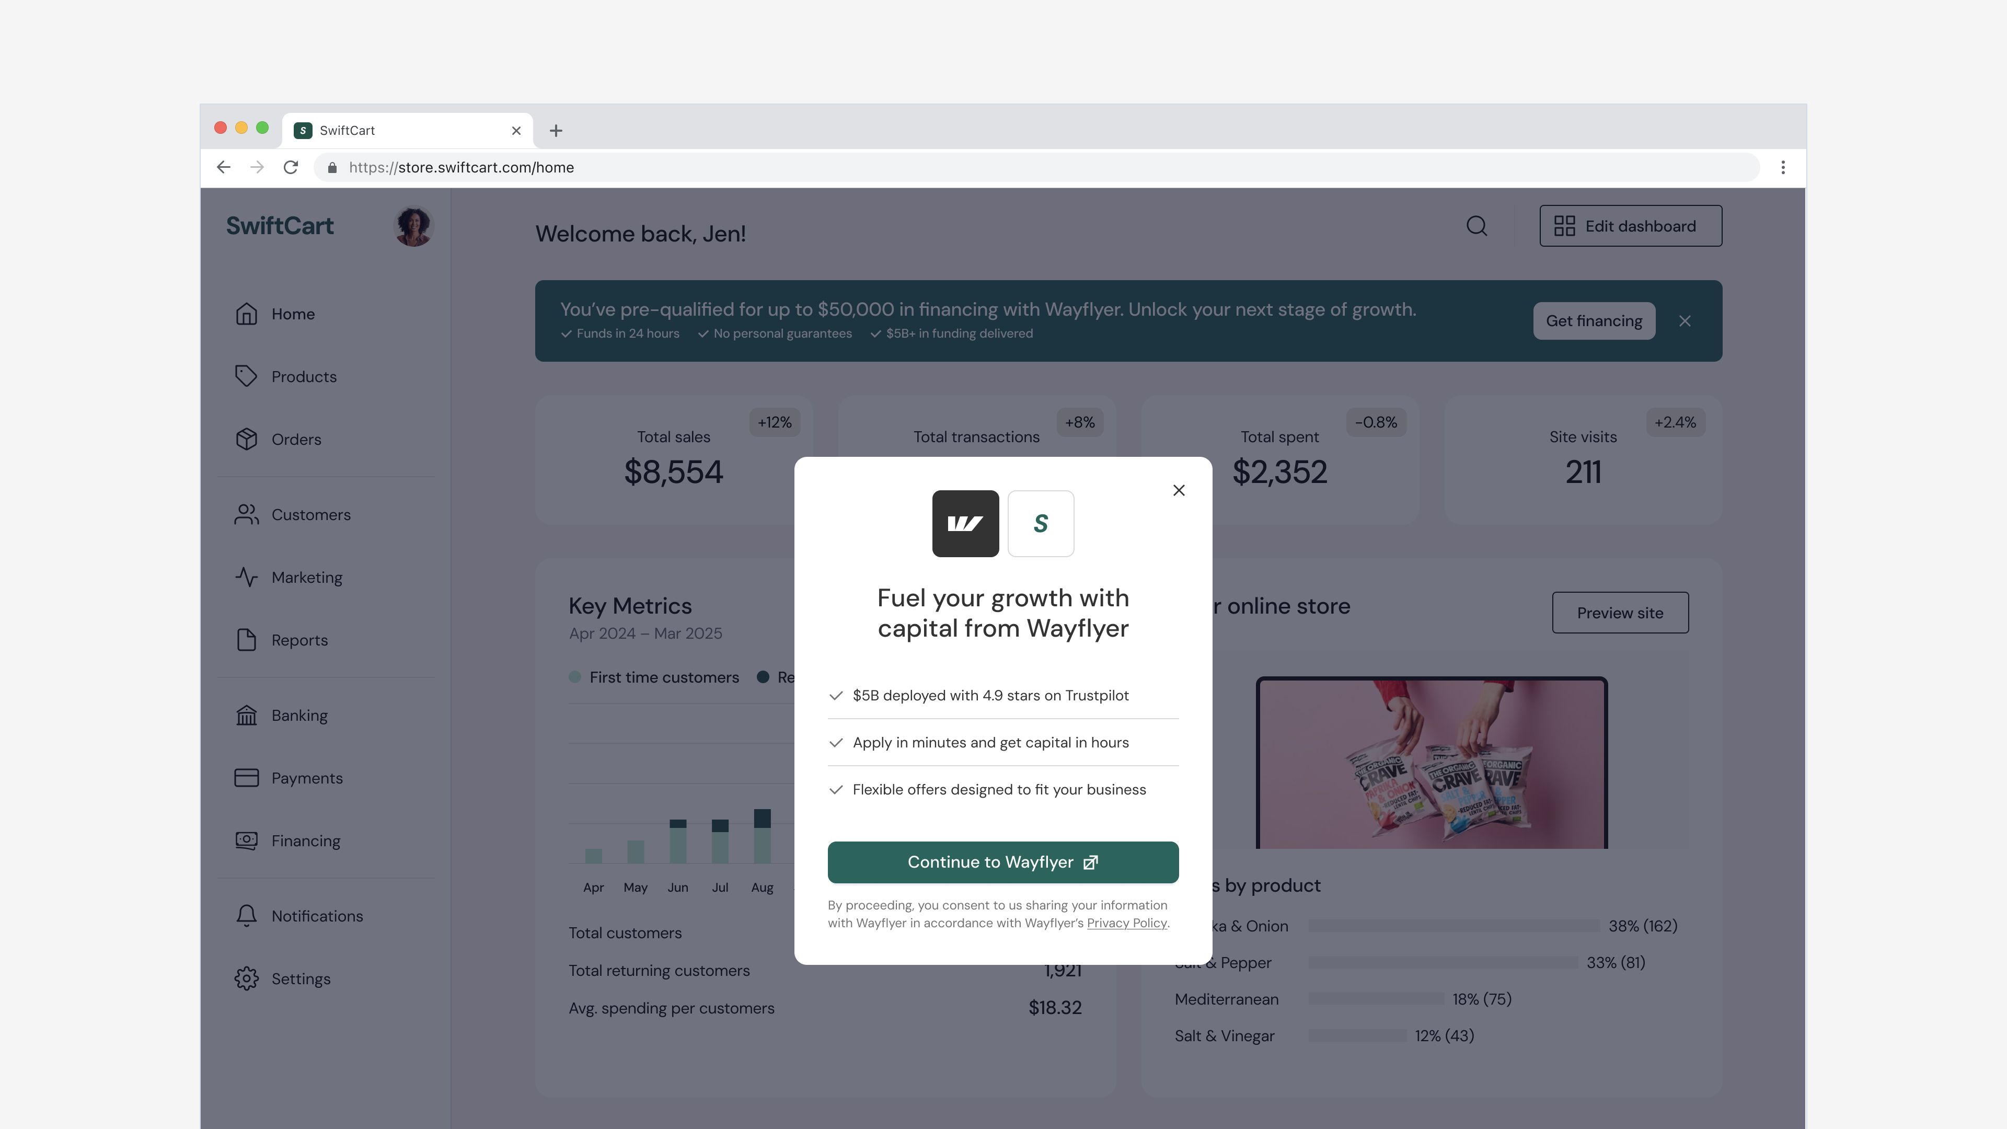Click the browser address bar URL
Image resolution: width=2007 pixels, height=1129 pixels.
point(461,167)
